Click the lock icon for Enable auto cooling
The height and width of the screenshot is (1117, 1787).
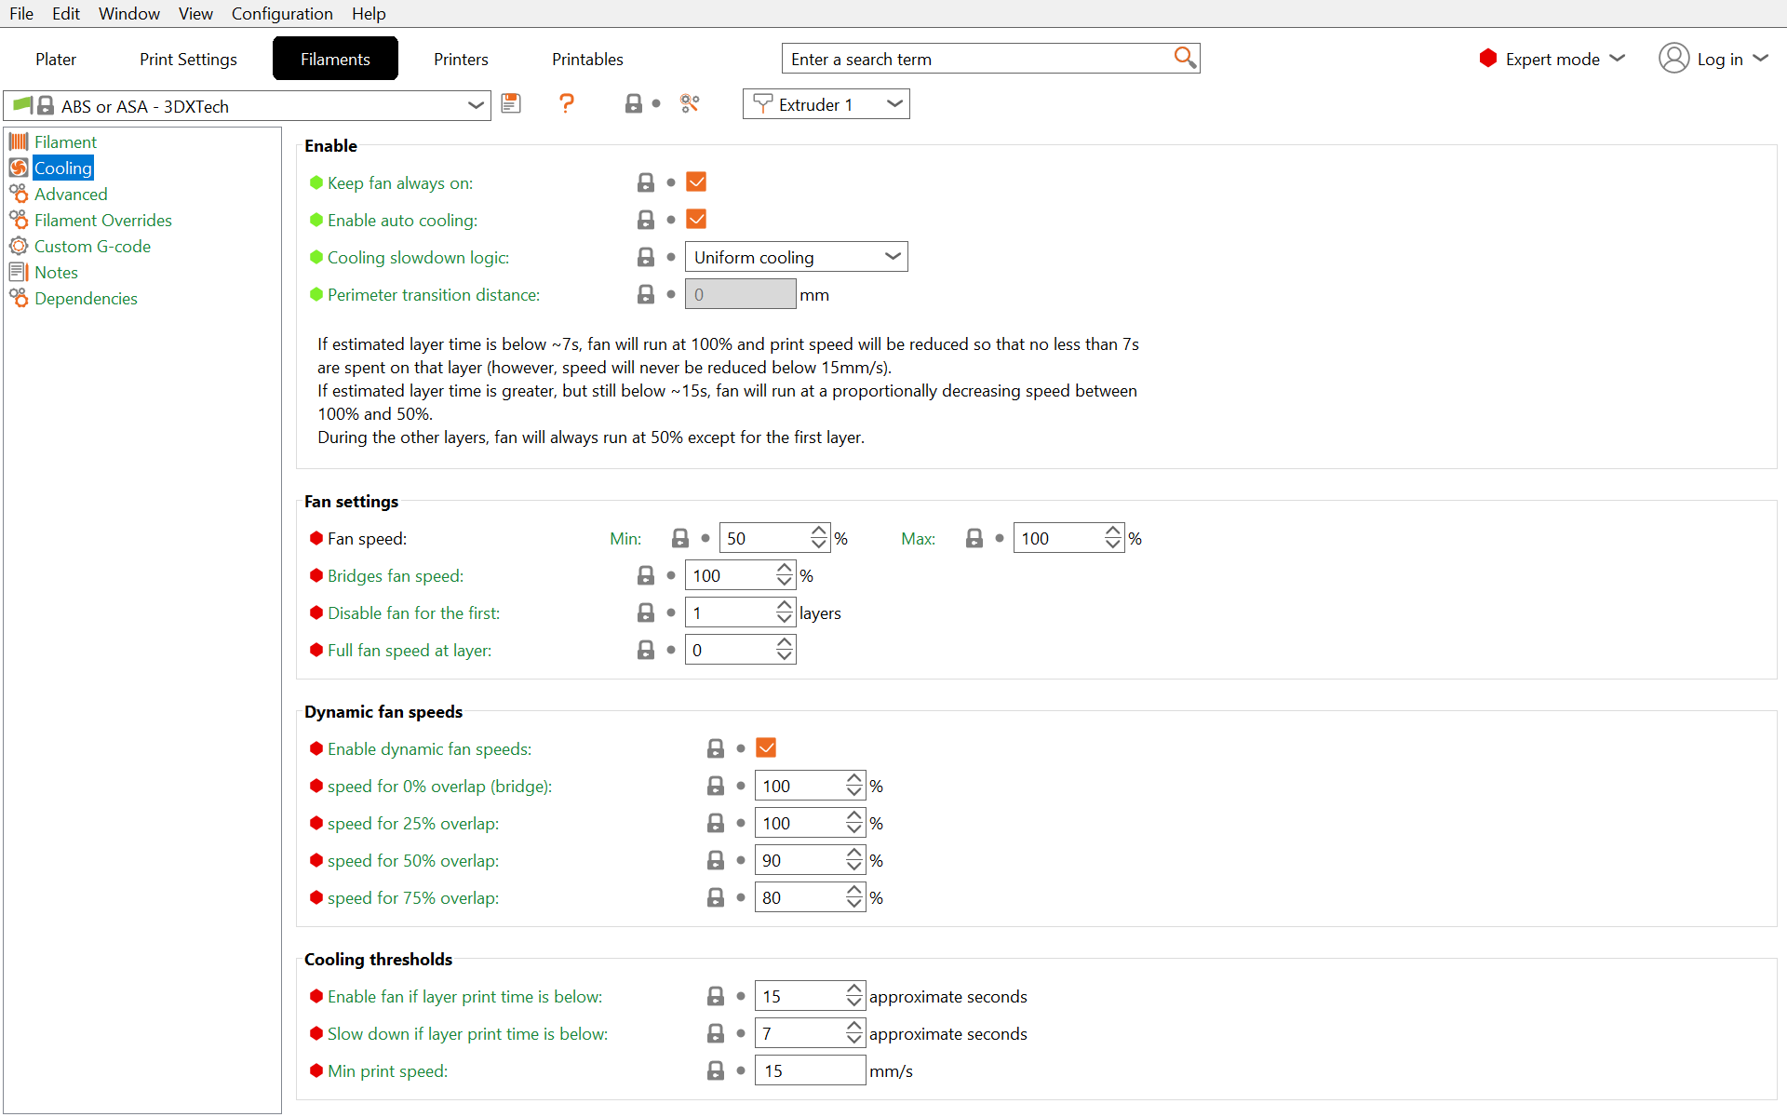tap(646, 220)
